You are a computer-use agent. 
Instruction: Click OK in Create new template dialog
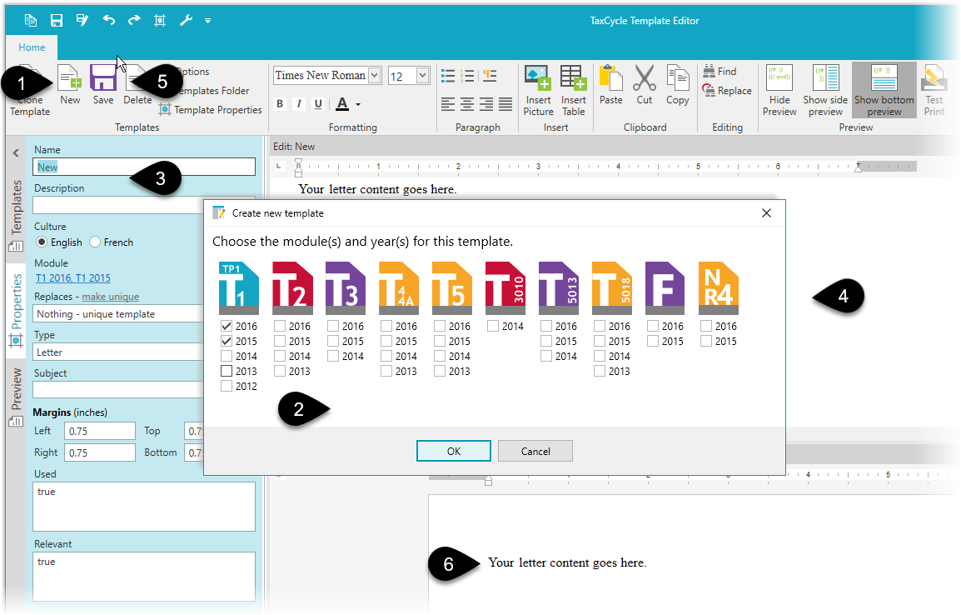point(454,451)
